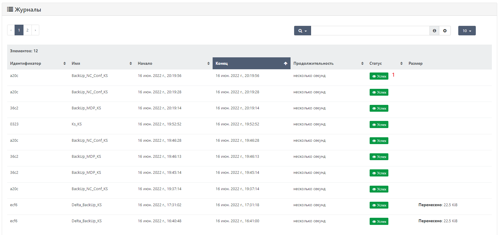Click the end time 17:31:18 cell

237,205
